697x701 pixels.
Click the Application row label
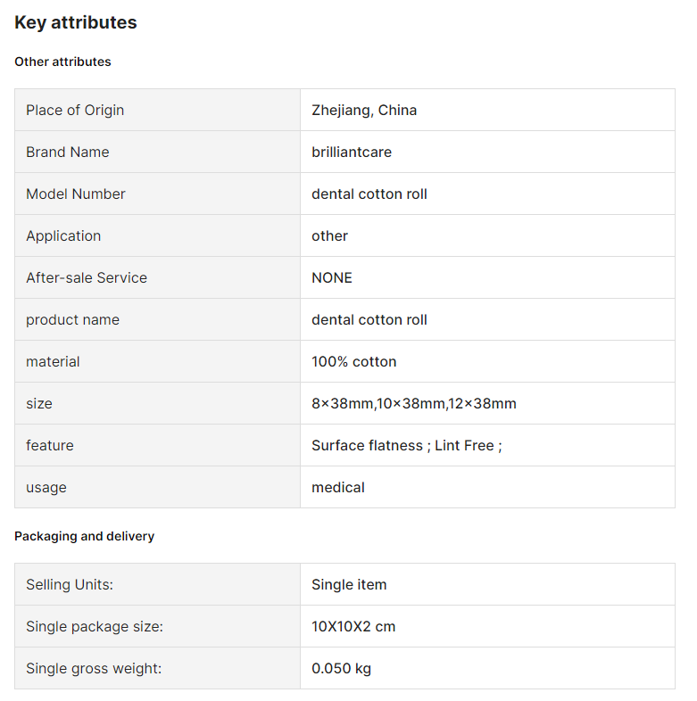(x=63, y=236)
